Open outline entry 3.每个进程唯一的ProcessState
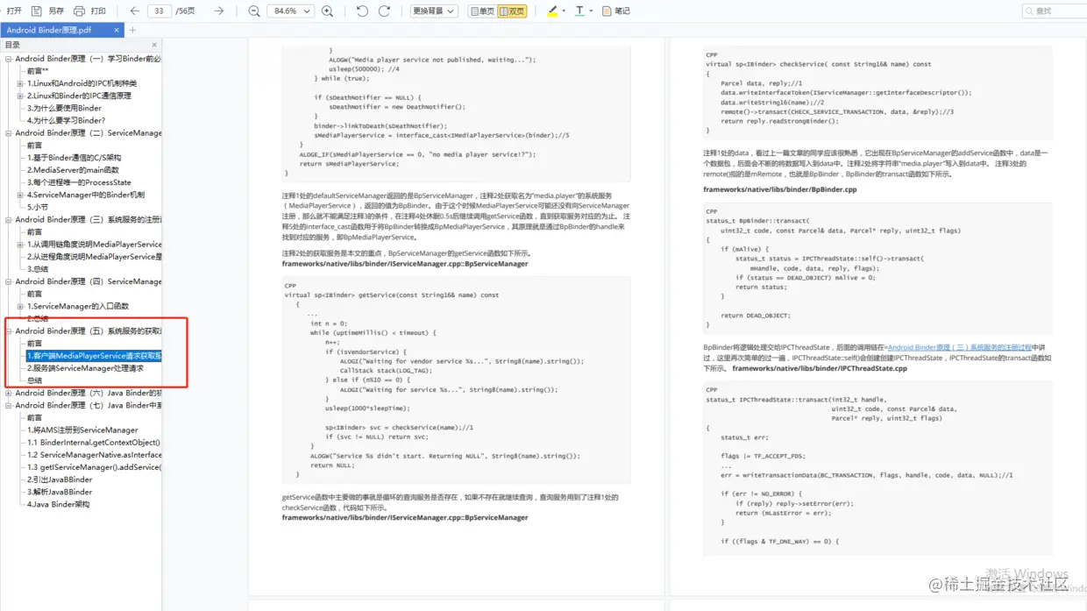 point(79,182)
